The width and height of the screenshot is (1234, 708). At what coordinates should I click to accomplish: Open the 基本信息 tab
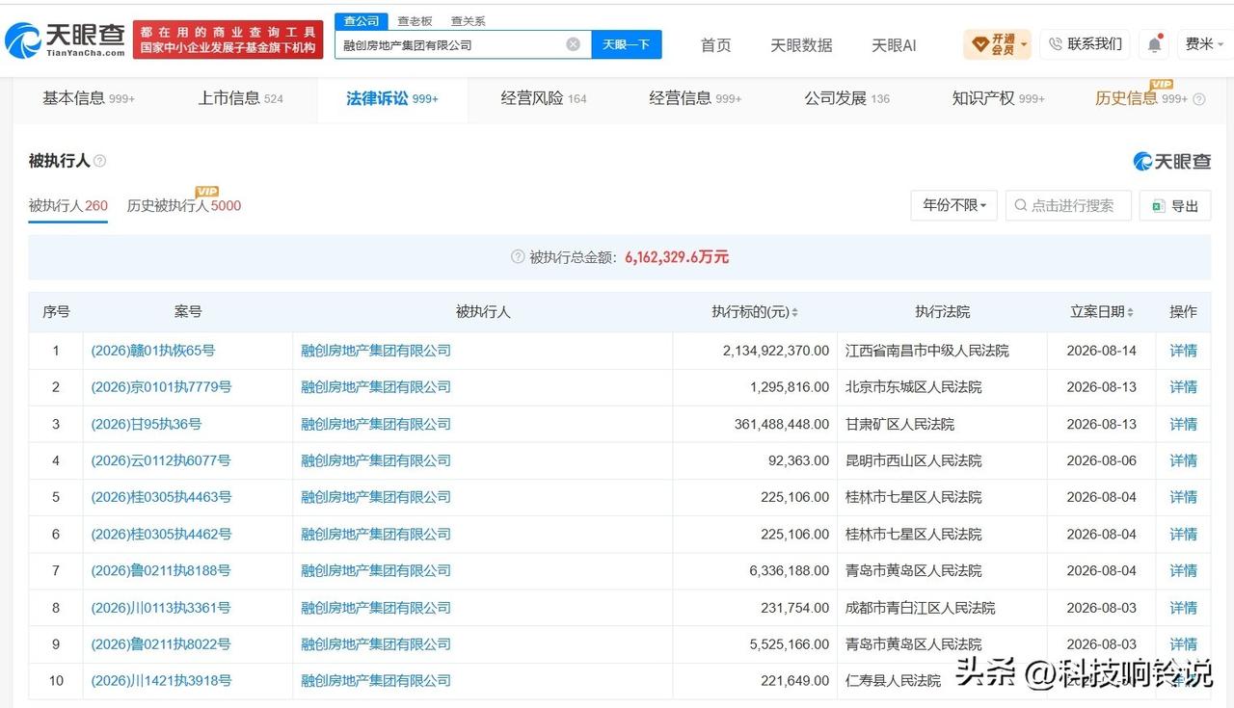[89, 98]
